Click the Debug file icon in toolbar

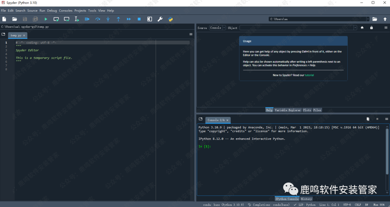[87, 19]
